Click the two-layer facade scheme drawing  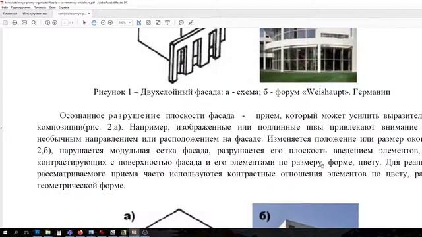(x=182, y=55)
